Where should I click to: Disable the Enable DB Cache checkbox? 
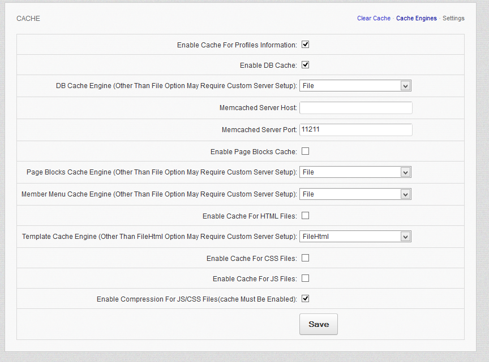(x=305, y=65)
